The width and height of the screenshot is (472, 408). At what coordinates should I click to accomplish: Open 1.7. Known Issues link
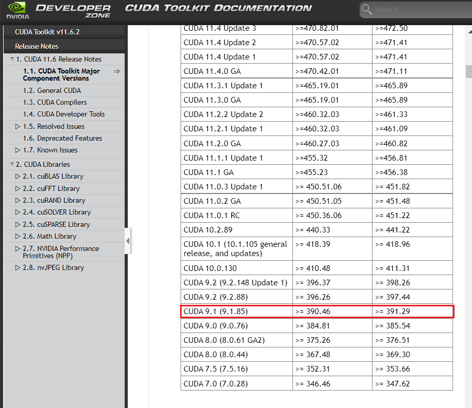(50, 150)
